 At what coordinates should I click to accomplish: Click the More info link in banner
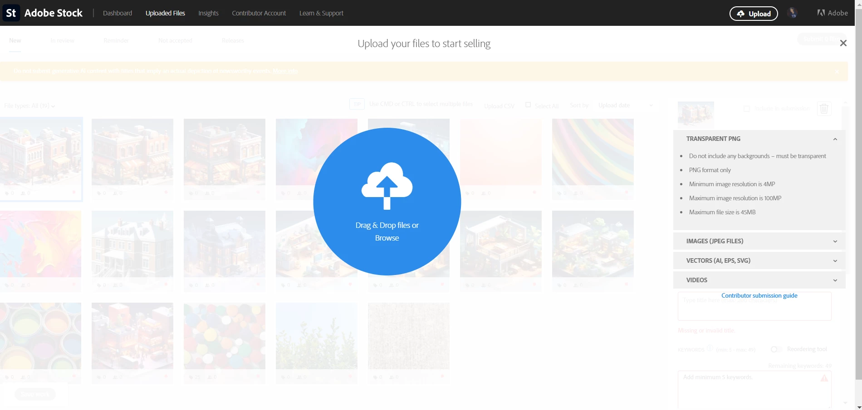[285, 71]
